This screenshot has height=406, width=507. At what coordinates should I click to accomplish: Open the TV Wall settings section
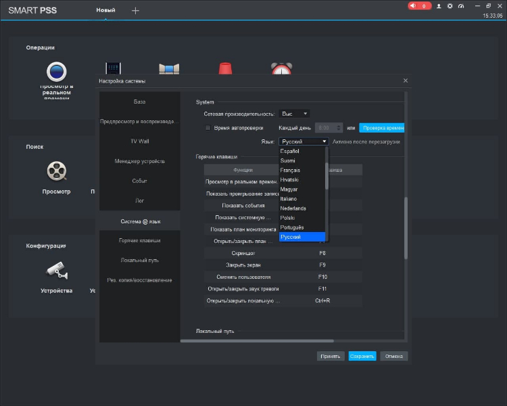pyautogui.click(x=140, y=141)
